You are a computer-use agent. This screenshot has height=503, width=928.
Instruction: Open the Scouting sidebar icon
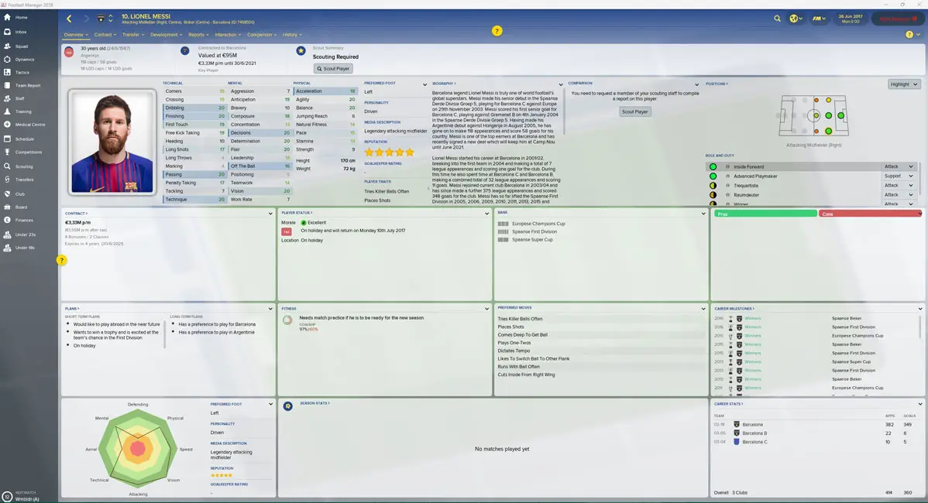coord(7,166)
